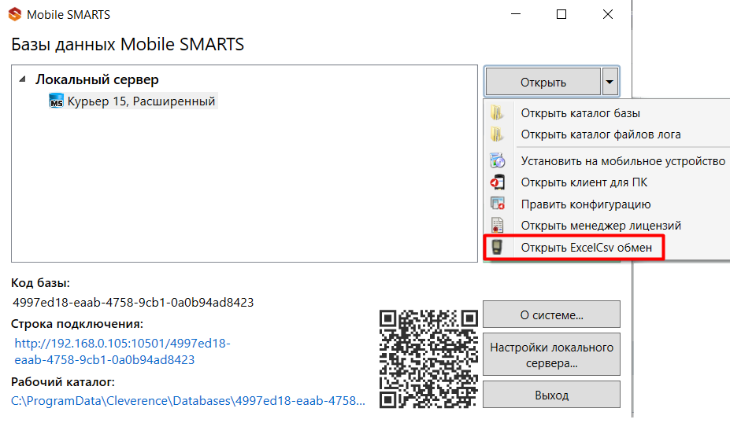Screen dimensions: 730x423
Task: Click the О системе... button
Action: [551, 314]
